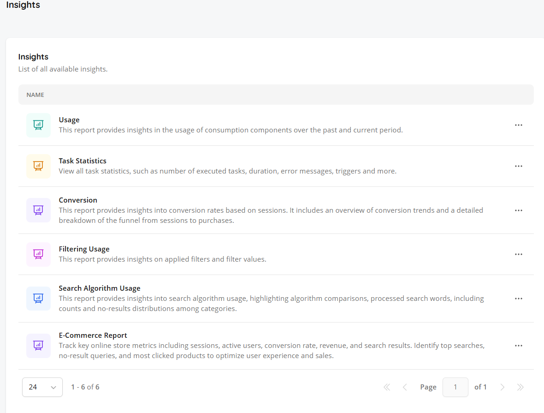Viewport: 544px width, 413px height.
Task: Open more options for Search Algorithm Usage
Action: pos(518,299)
